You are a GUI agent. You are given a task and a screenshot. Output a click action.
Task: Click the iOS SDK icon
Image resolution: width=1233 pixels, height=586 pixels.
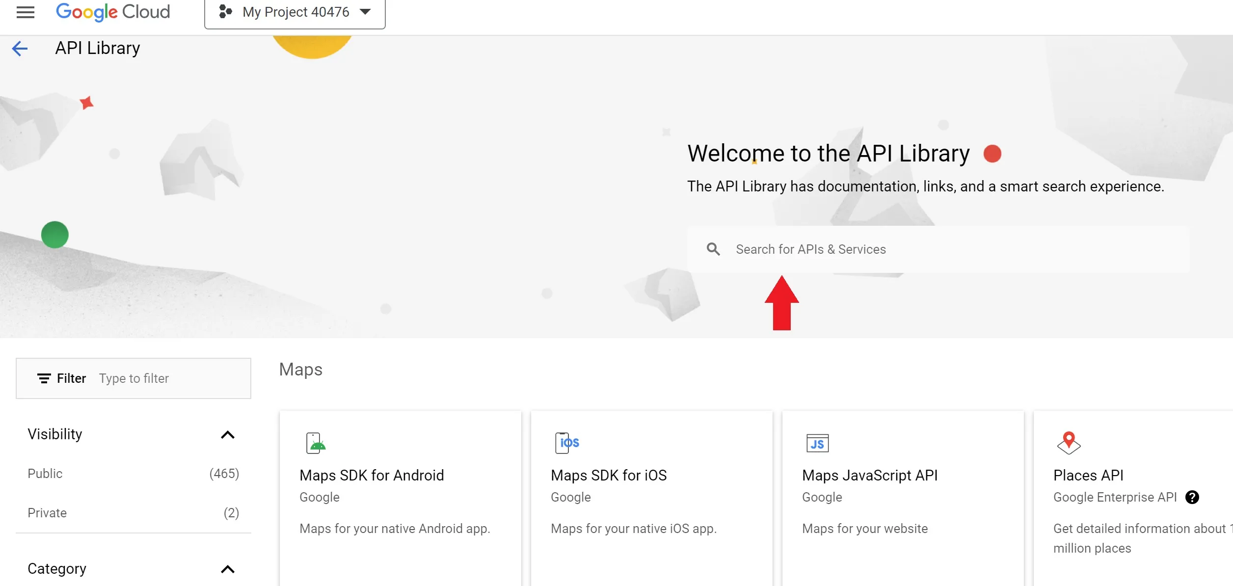(x=567, y=443)
